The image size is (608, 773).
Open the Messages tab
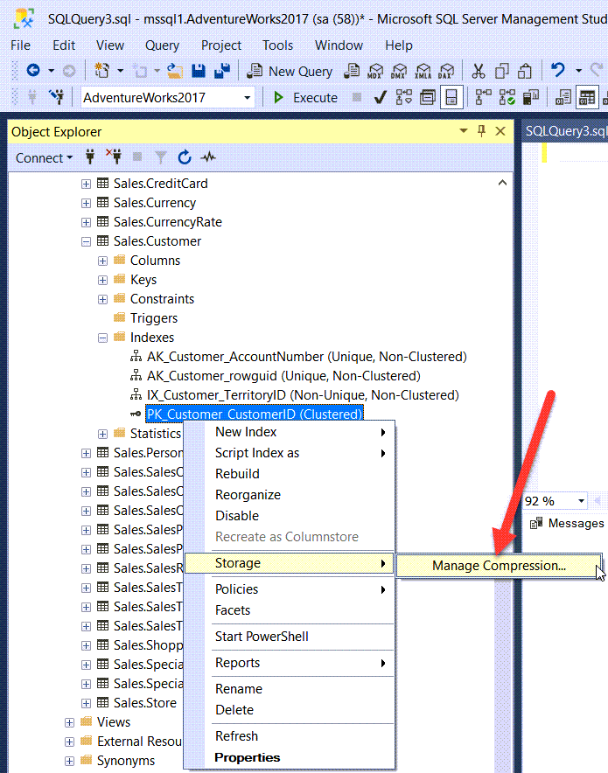click(567, 523)
